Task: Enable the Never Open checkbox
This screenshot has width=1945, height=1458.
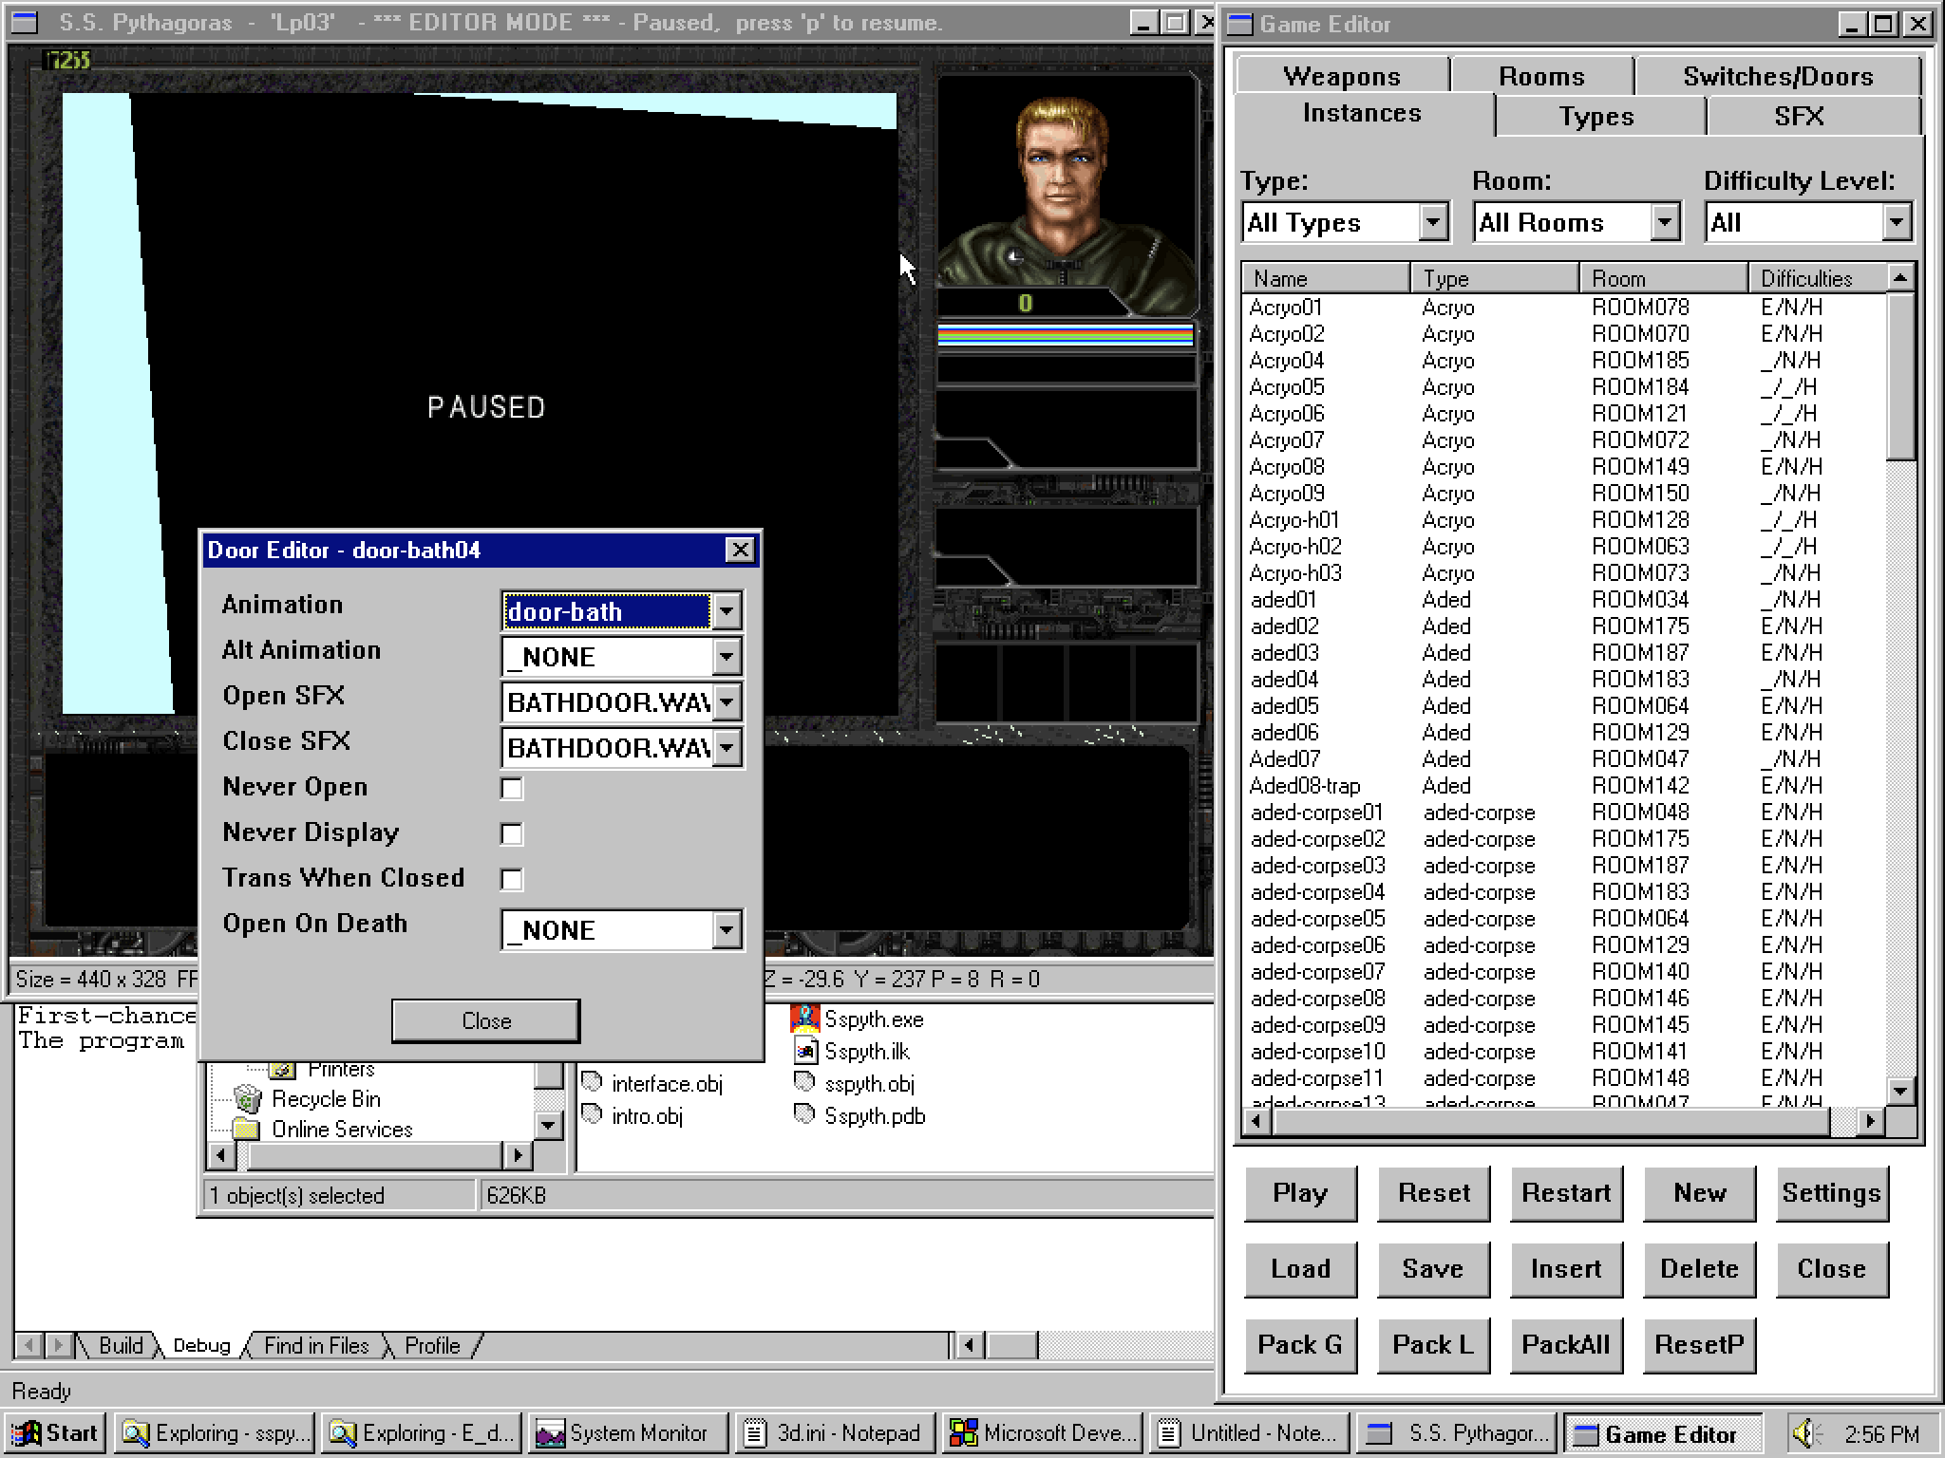Action: (511, 788)
